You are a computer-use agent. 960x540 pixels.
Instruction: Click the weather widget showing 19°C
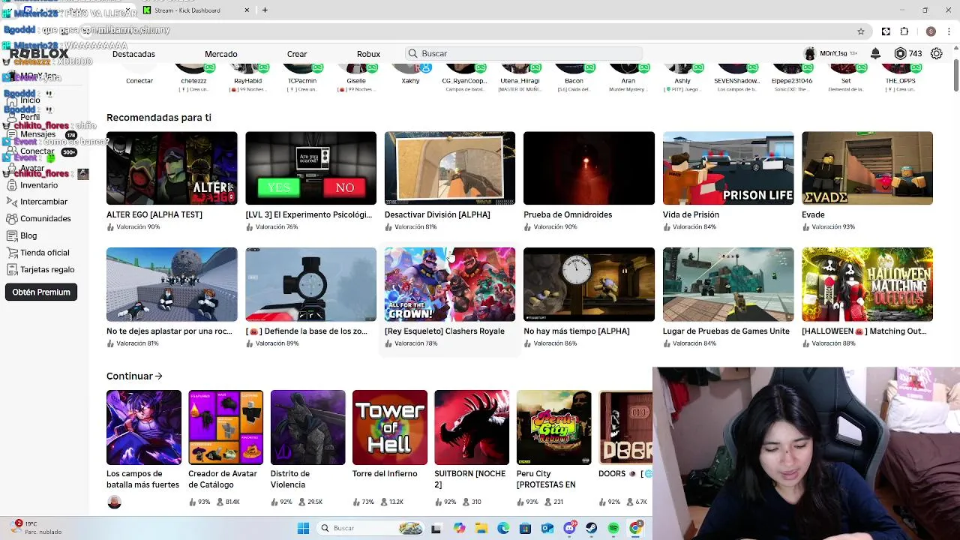(x=37, y=528)
